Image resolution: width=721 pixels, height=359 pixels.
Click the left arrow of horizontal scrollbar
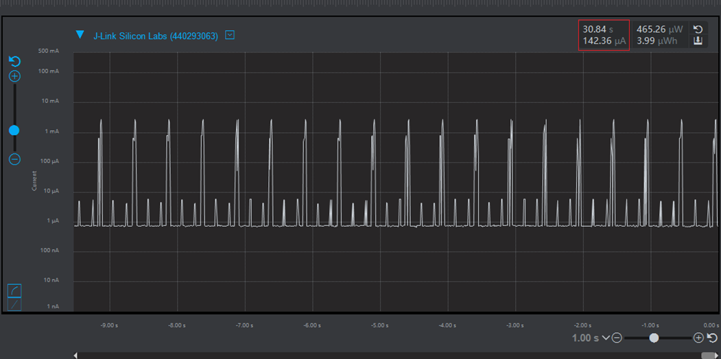[x=75, y=356]
